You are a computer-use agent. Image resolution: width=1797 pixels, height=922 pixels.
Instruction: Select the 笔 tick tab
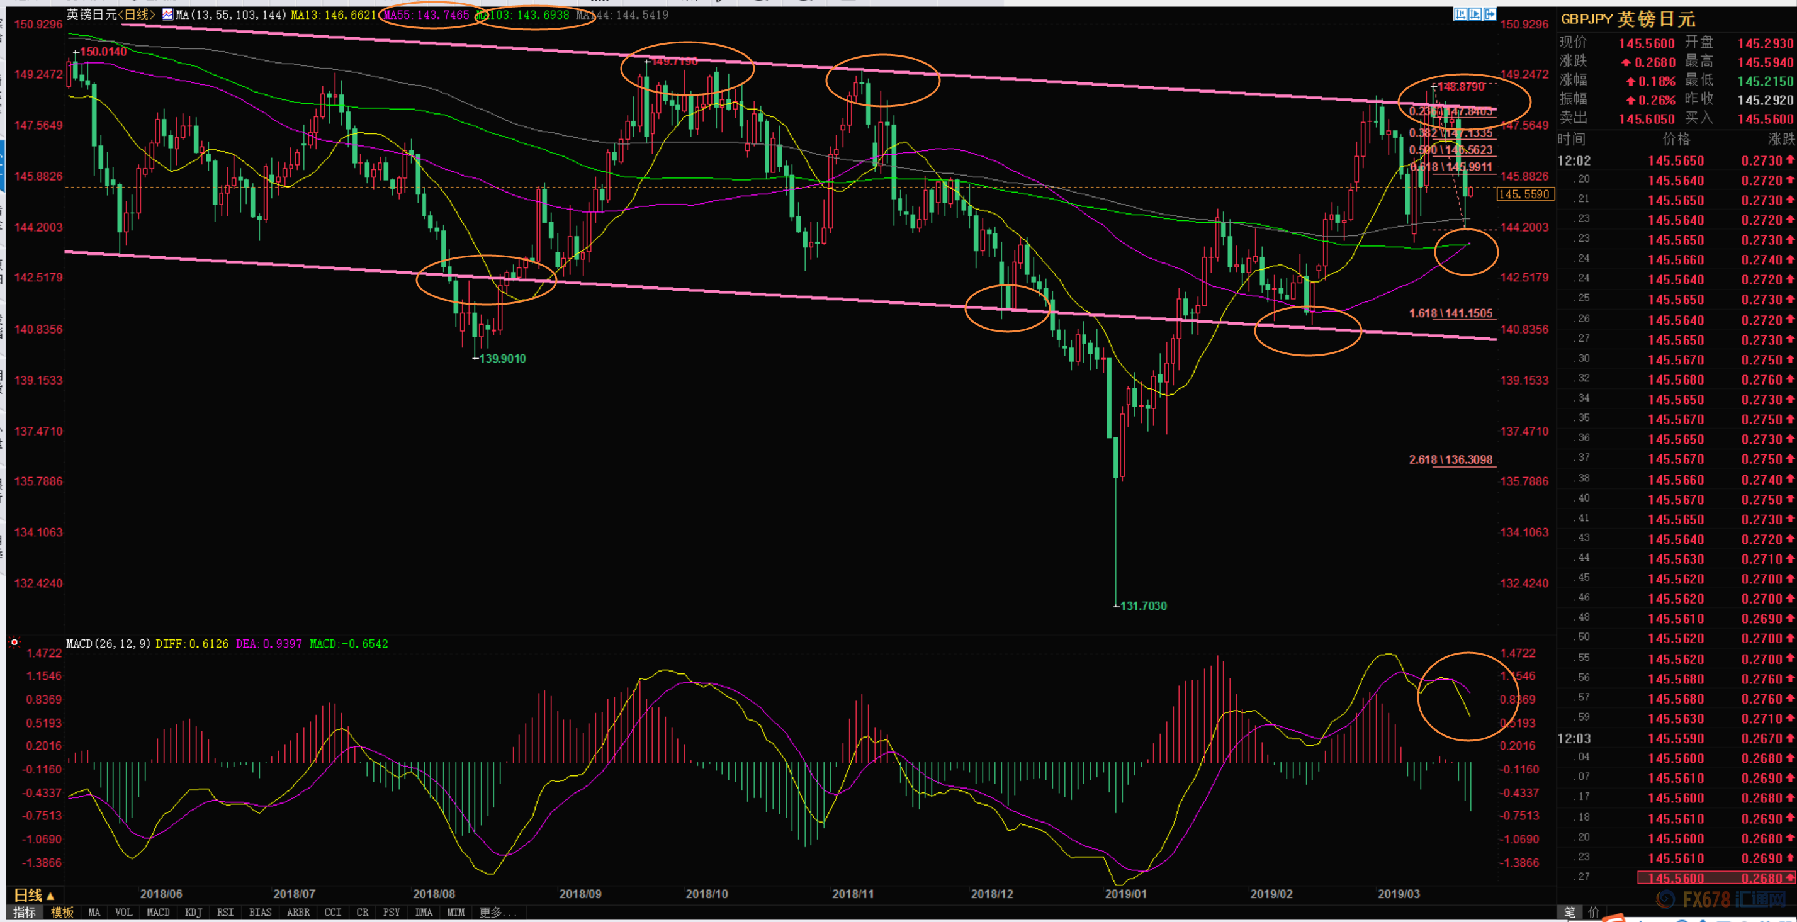[x=1570, y=912]
